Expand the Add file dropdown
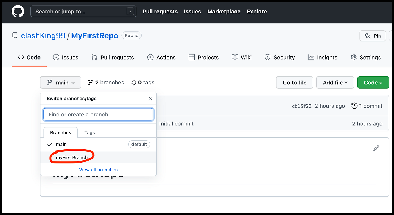 tap(335, 83)
